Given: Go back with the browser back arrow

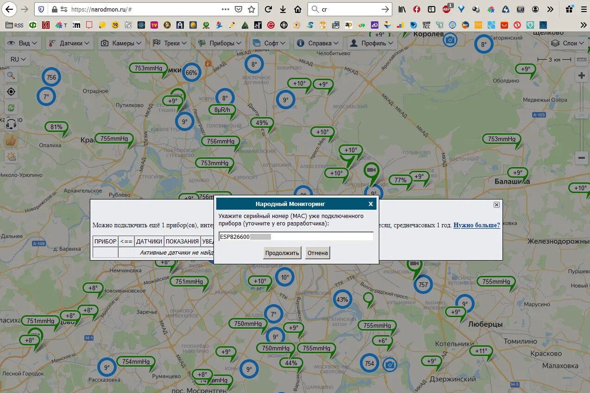Looking at the screenshot, I should tap(10, 9).
